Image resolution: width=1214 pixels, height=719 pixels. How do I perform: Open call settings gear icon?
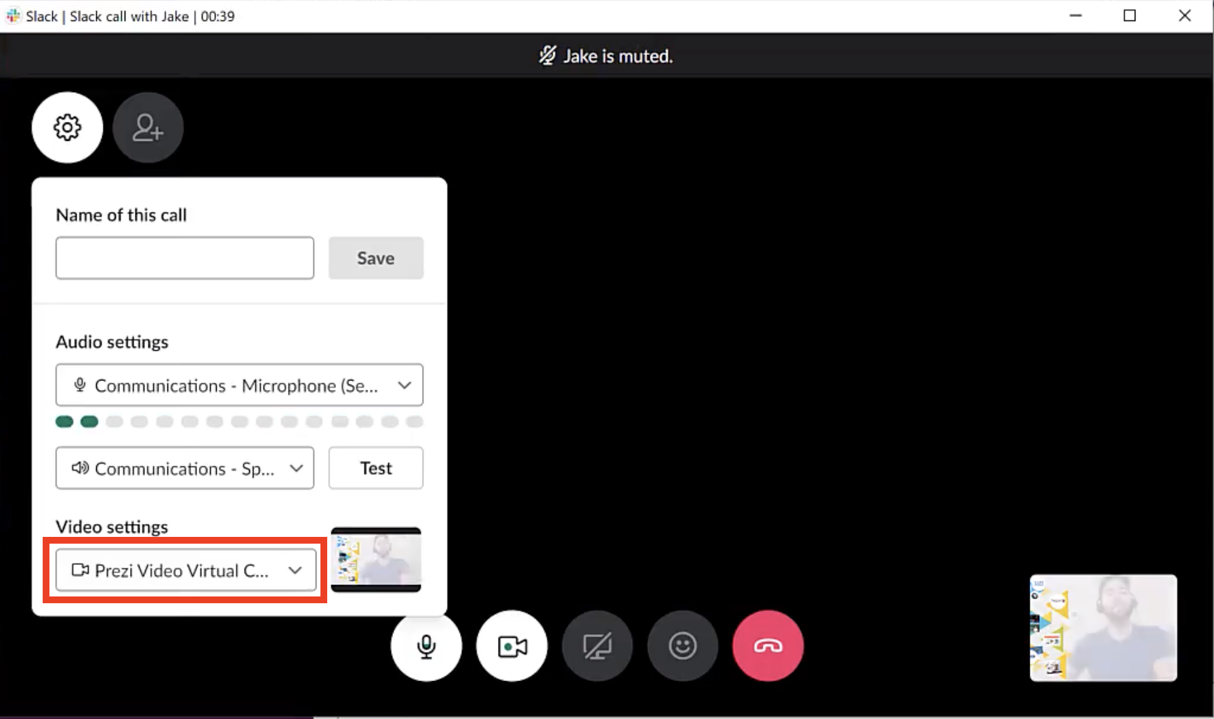coord(67,127)
